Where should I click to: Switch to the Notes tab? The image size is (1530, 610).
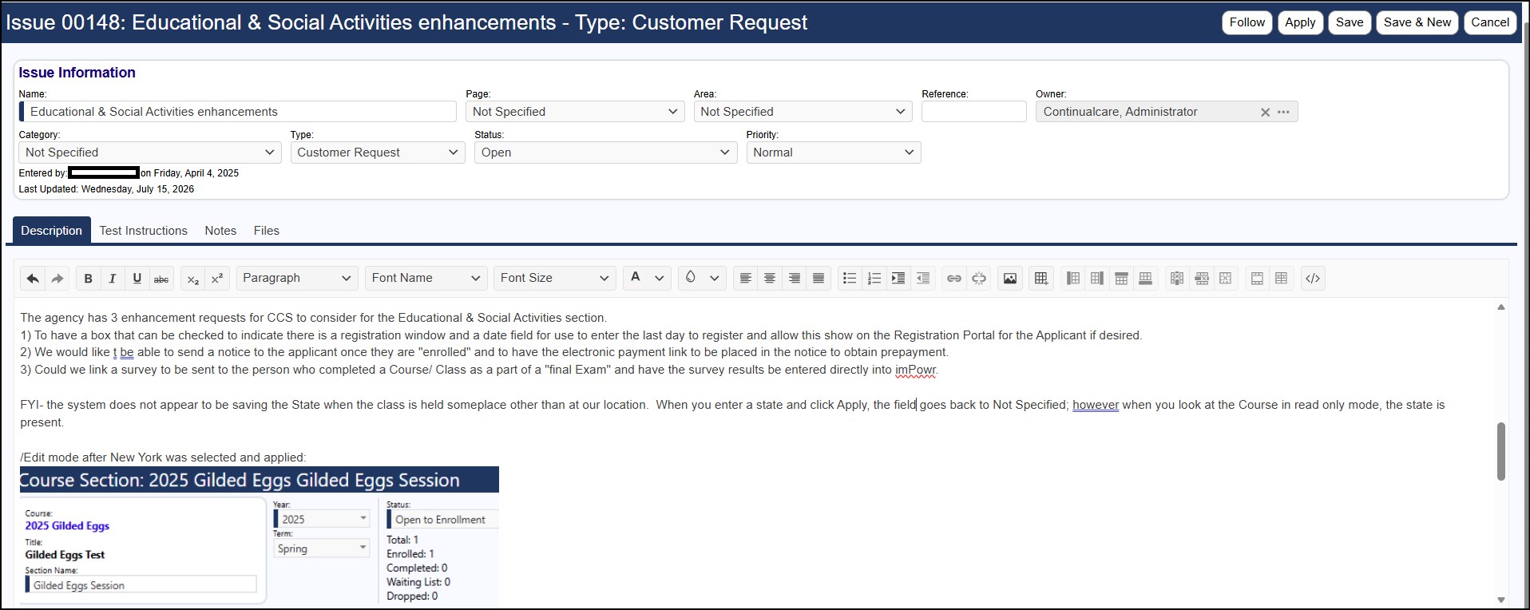click(x=220, y=231)
